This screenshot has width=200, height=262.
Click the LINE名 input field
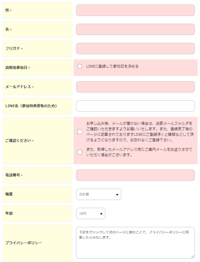[135, 106]
